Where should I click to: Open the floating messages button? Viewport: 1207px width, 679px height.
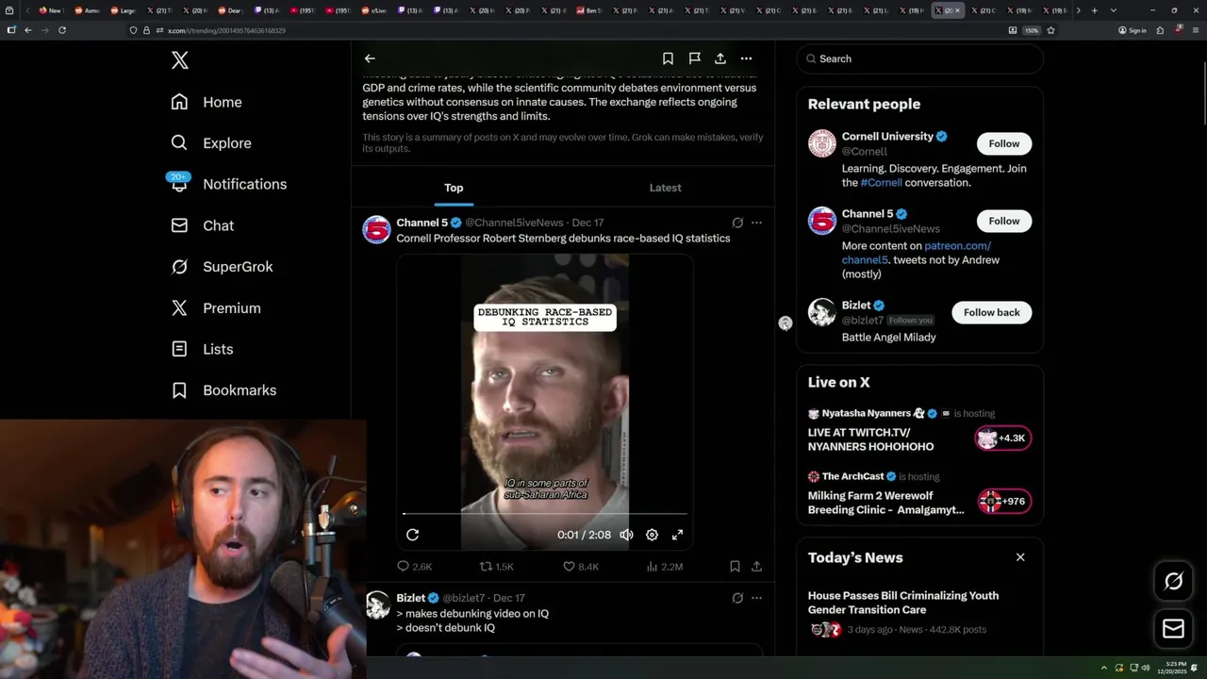click(1173, 629)
